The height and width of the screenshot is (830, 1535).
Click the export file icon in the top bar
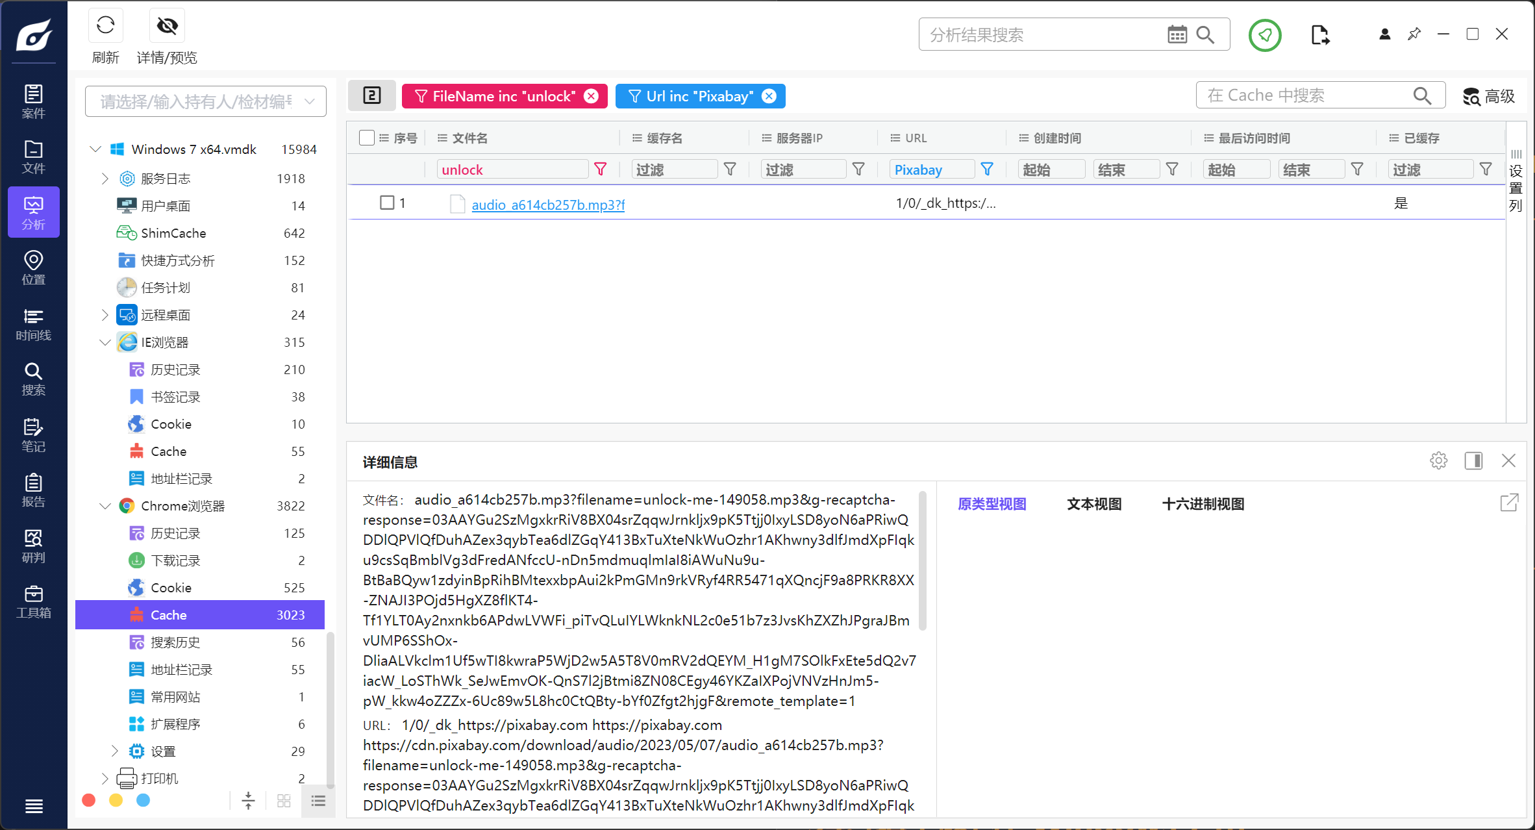point(1319,34)
